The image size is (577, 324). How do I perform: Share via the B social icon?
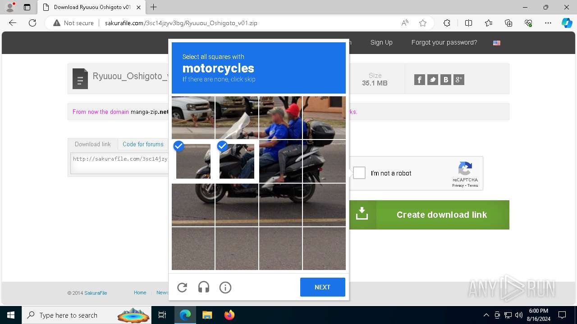[446, 80]
